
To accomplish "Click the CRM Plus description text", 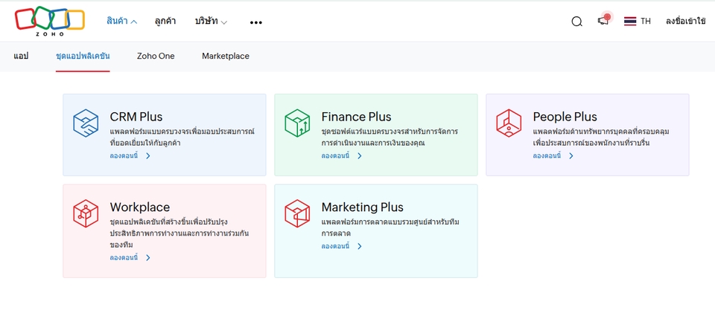I will [182, 137].
